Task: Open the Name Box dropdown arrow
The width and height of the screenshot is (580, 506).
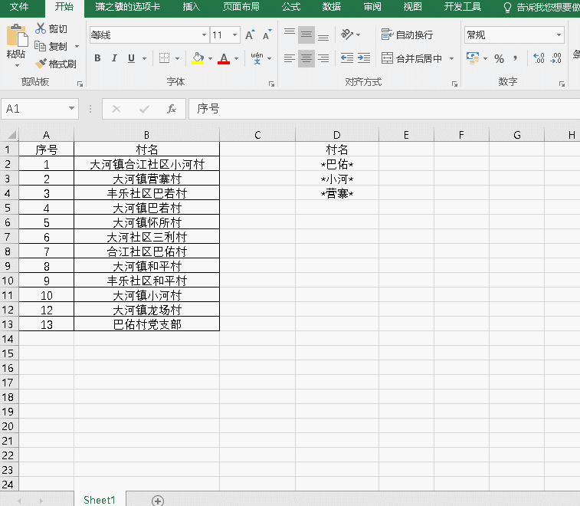Action: 71,108
